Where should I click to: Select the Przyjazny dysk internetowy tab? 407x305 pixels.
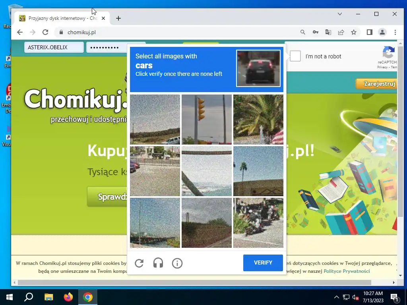(x=62, y=18)
